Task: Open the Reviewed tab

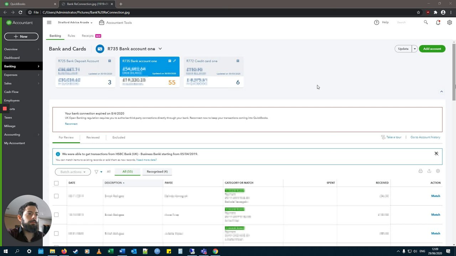Action: pos(93,137)
